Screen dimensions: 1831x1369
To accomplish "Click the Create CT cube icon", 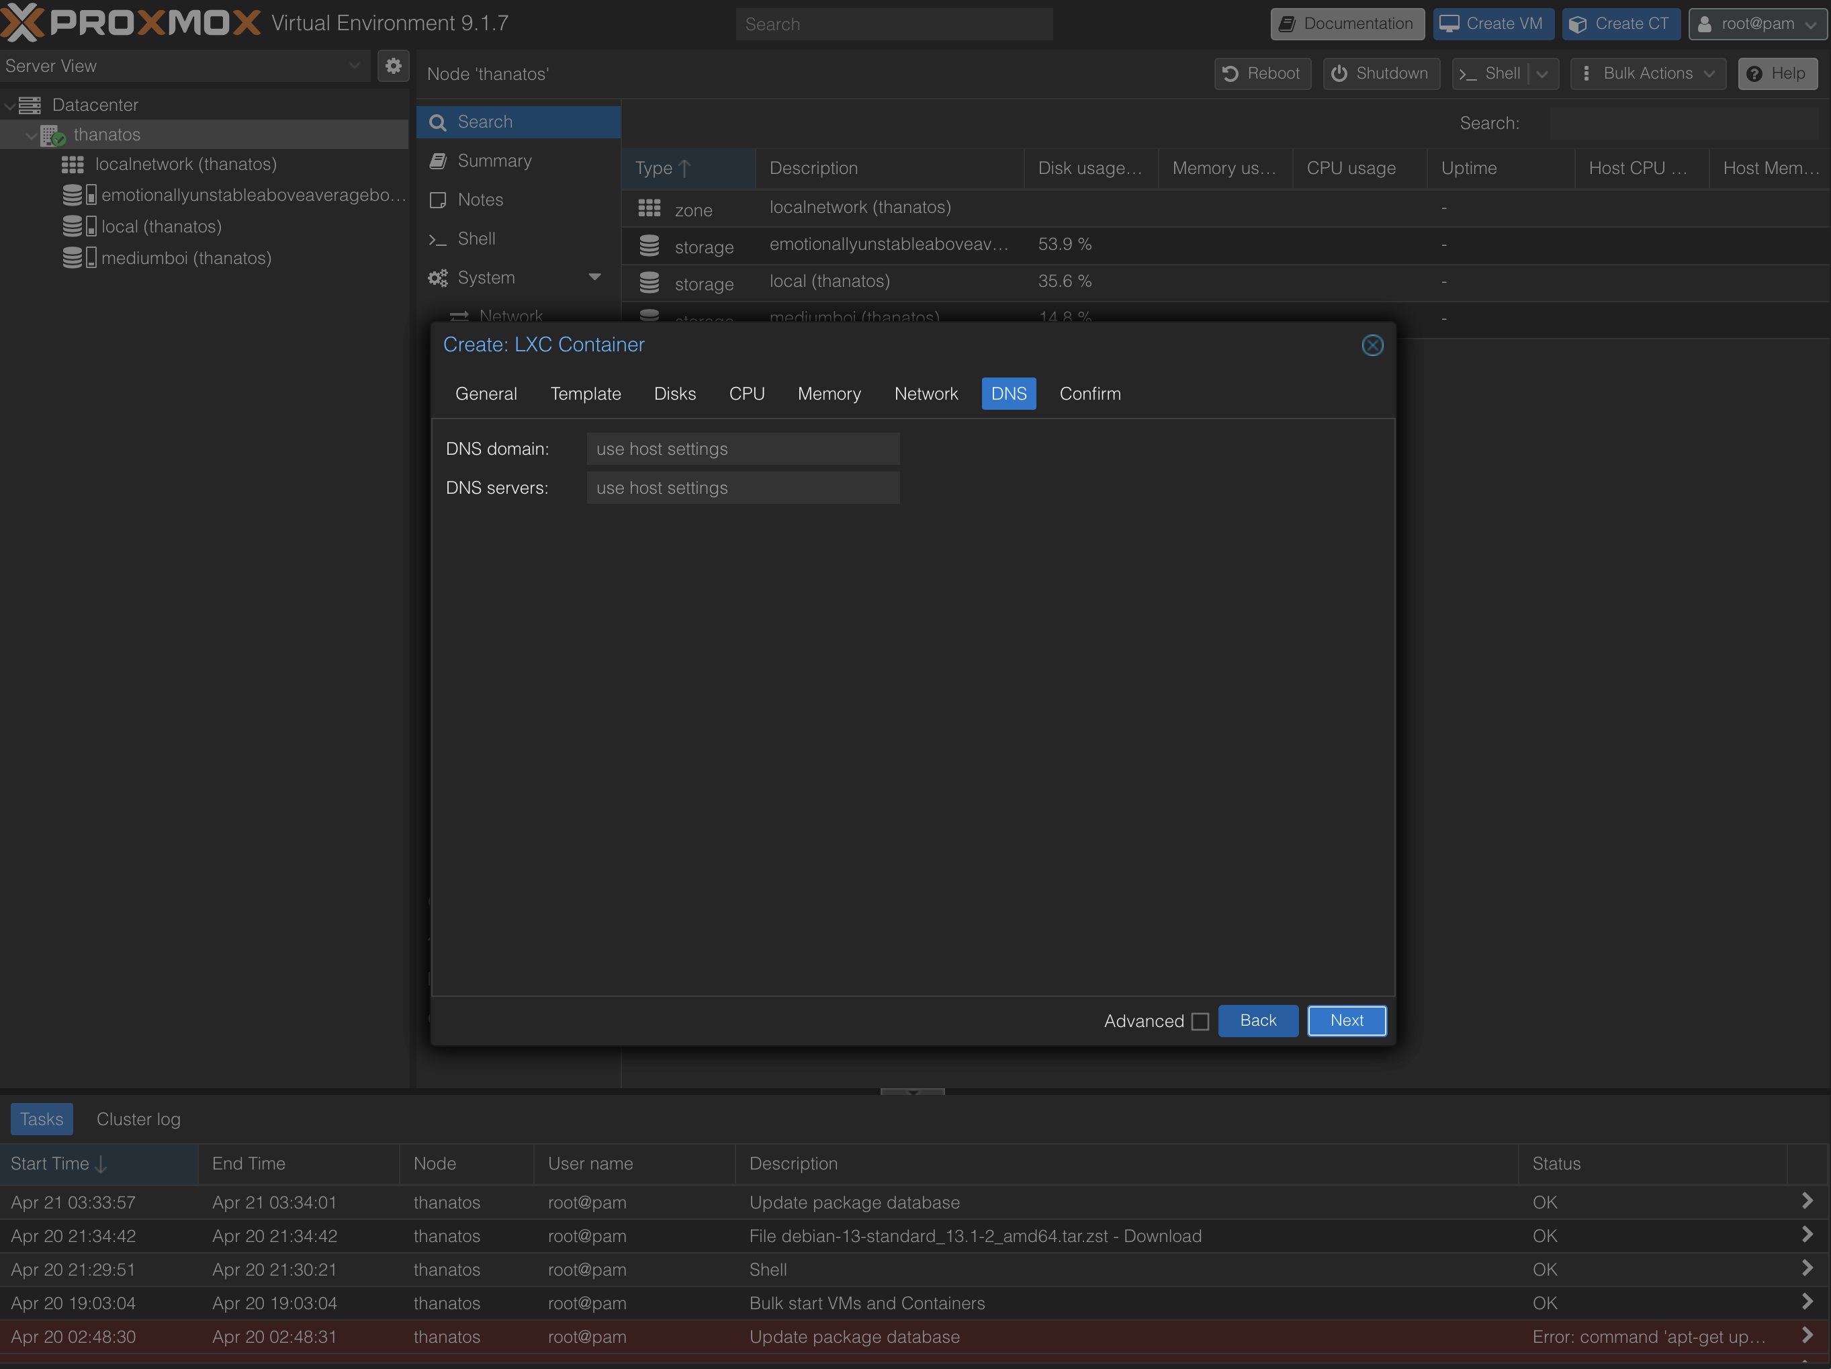I will tap(1578, 24).
